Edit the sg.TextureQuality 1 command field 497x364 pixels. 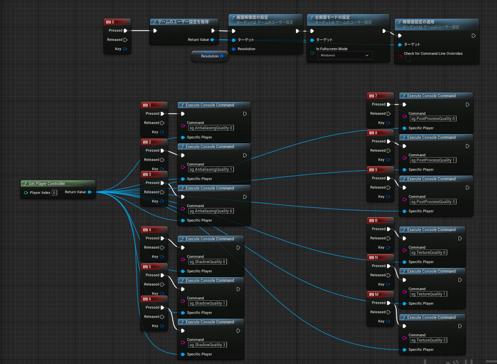click(x=429, y=294)
